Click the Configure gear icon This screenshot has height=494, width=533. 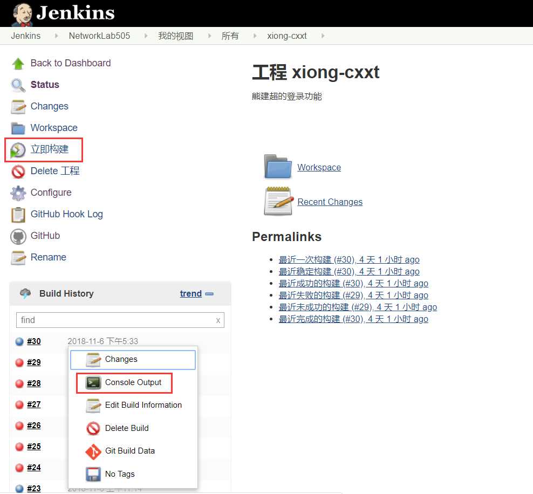point(18,193)
